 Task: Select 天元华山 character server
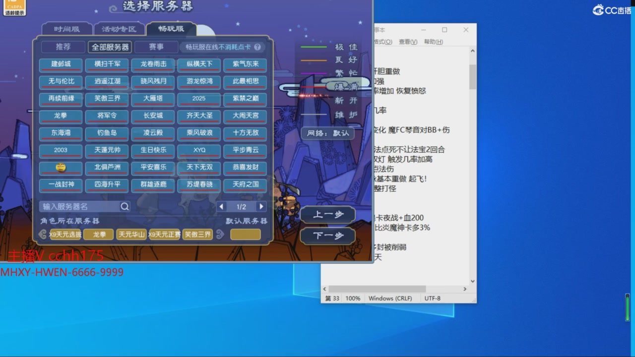(x=131, y=235)
